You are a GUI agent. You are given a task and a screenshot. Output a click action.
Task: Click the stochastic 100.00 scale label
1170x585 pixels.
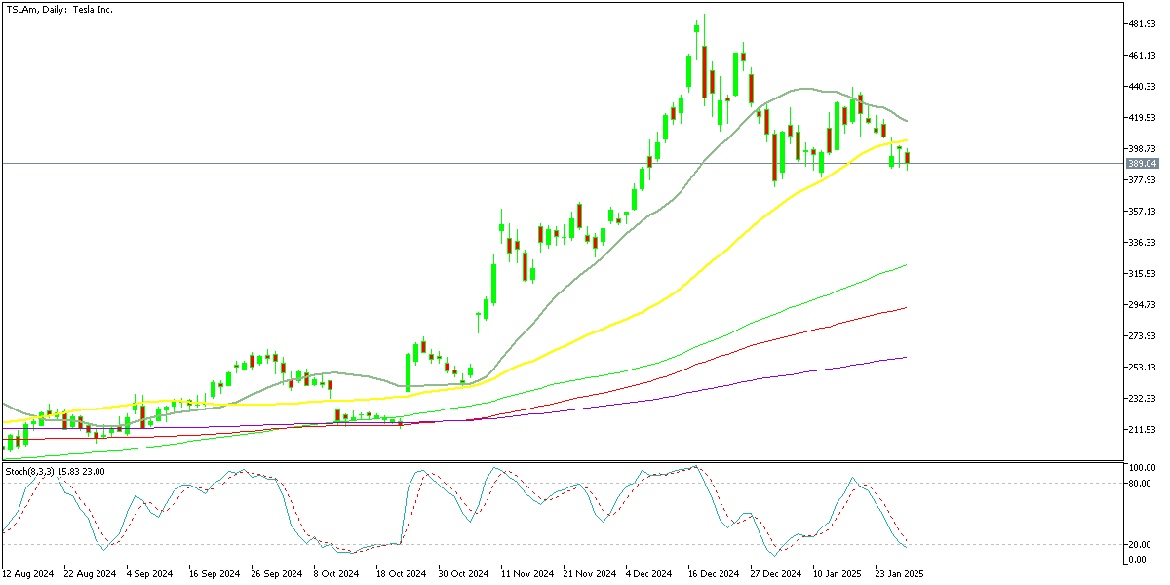click(1141, 469)
